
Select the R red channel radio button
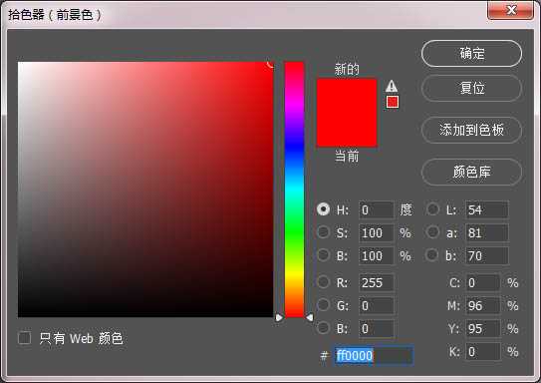323,282
